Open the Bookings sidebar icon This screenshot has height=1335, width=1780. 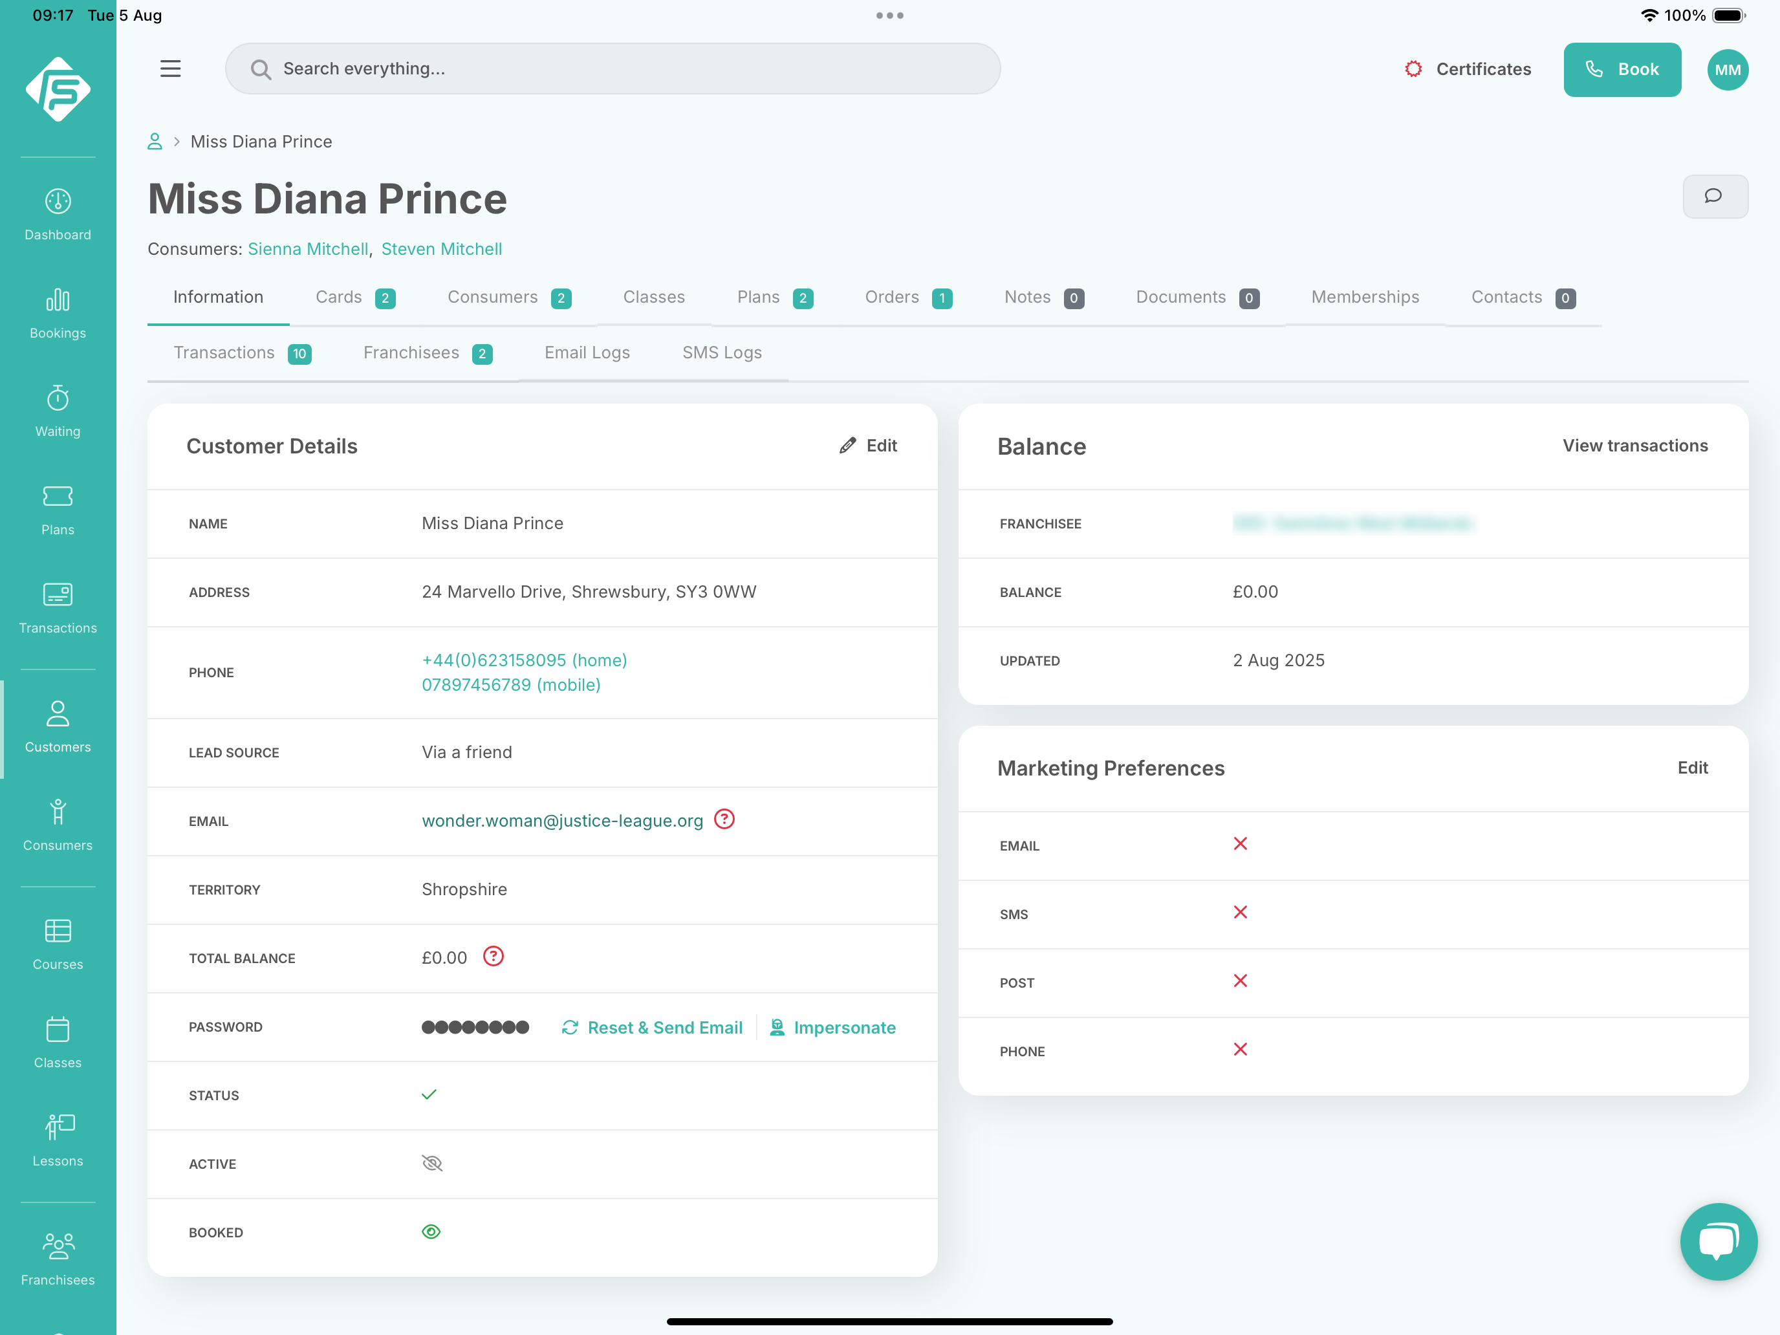[58, 300]
